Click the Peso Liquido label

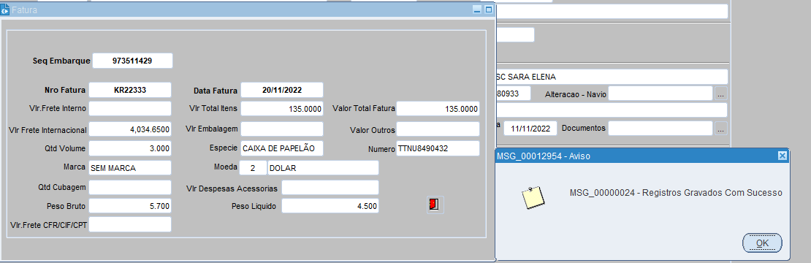coord(254,206)
